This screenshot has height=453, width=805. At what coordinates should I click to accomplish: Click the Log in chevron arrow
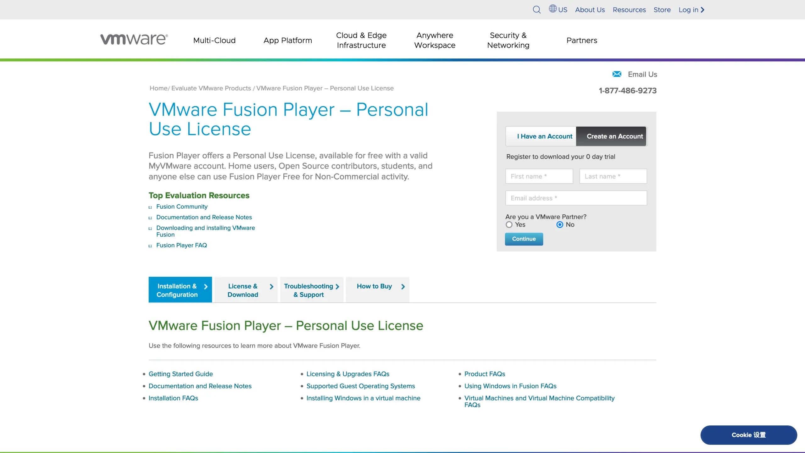click(x=702, y=10)
